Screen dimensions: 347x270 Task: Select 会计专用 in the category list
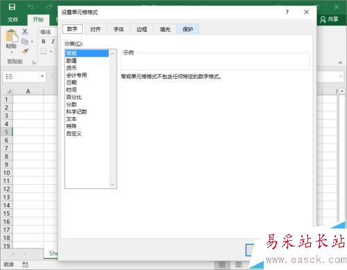pyautogui.click(x=87, y=75)
